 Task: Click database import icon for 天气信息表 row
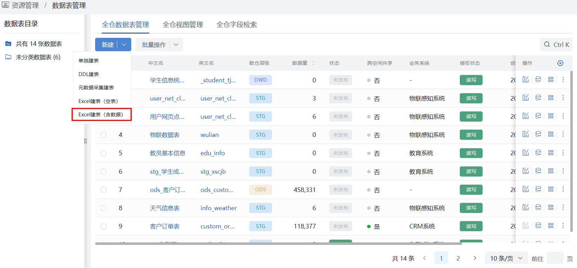point(538,207)
